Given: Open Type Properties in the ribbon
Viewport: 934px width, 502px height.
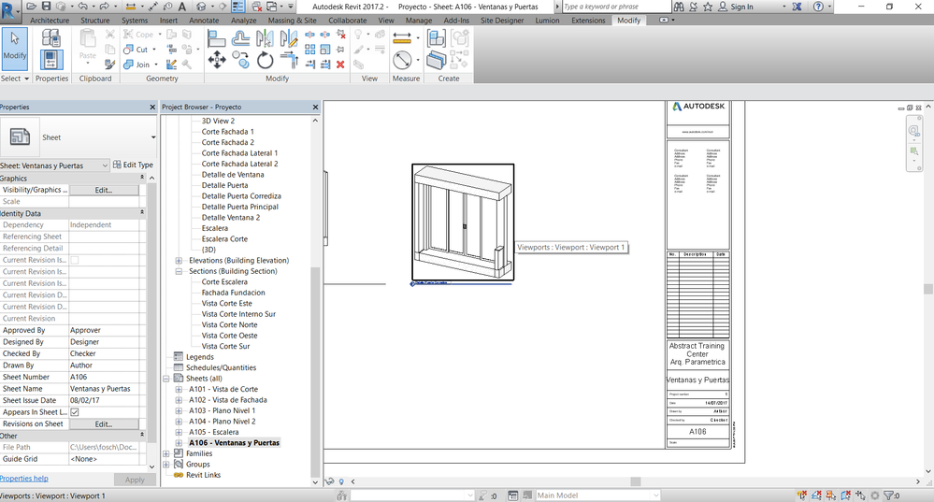Looking at the screenshot, I should tap(51, 38).
